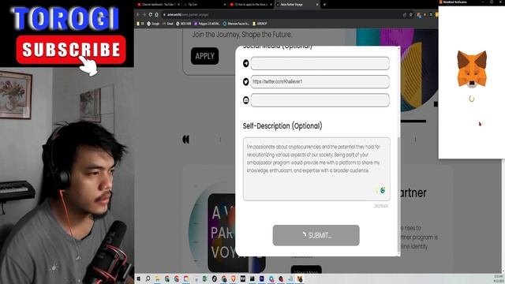Click the Telegram icon beside first field
Screen dimensions: 505x284
[245, 63]
